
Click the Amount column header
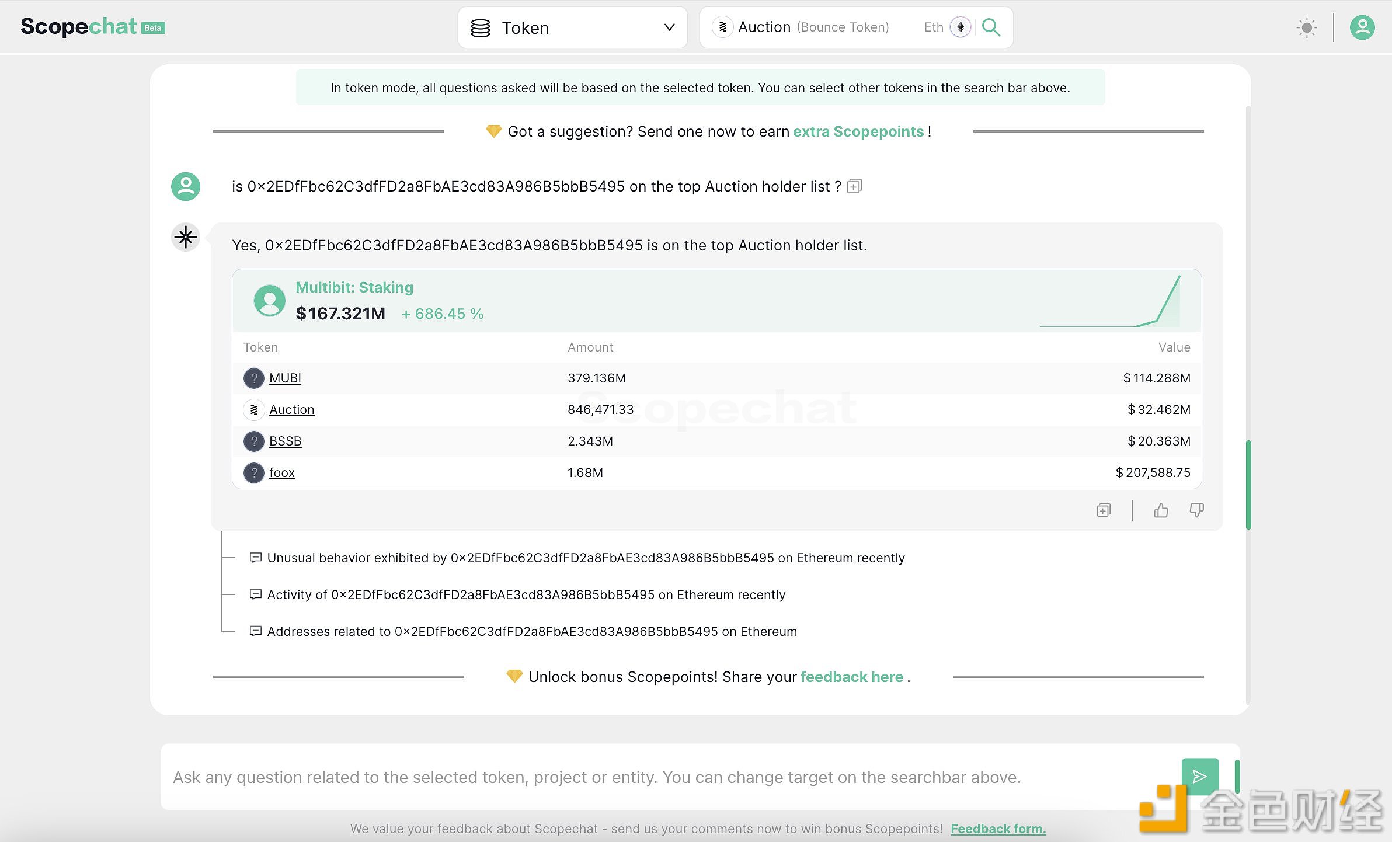[x=590, y=347]
